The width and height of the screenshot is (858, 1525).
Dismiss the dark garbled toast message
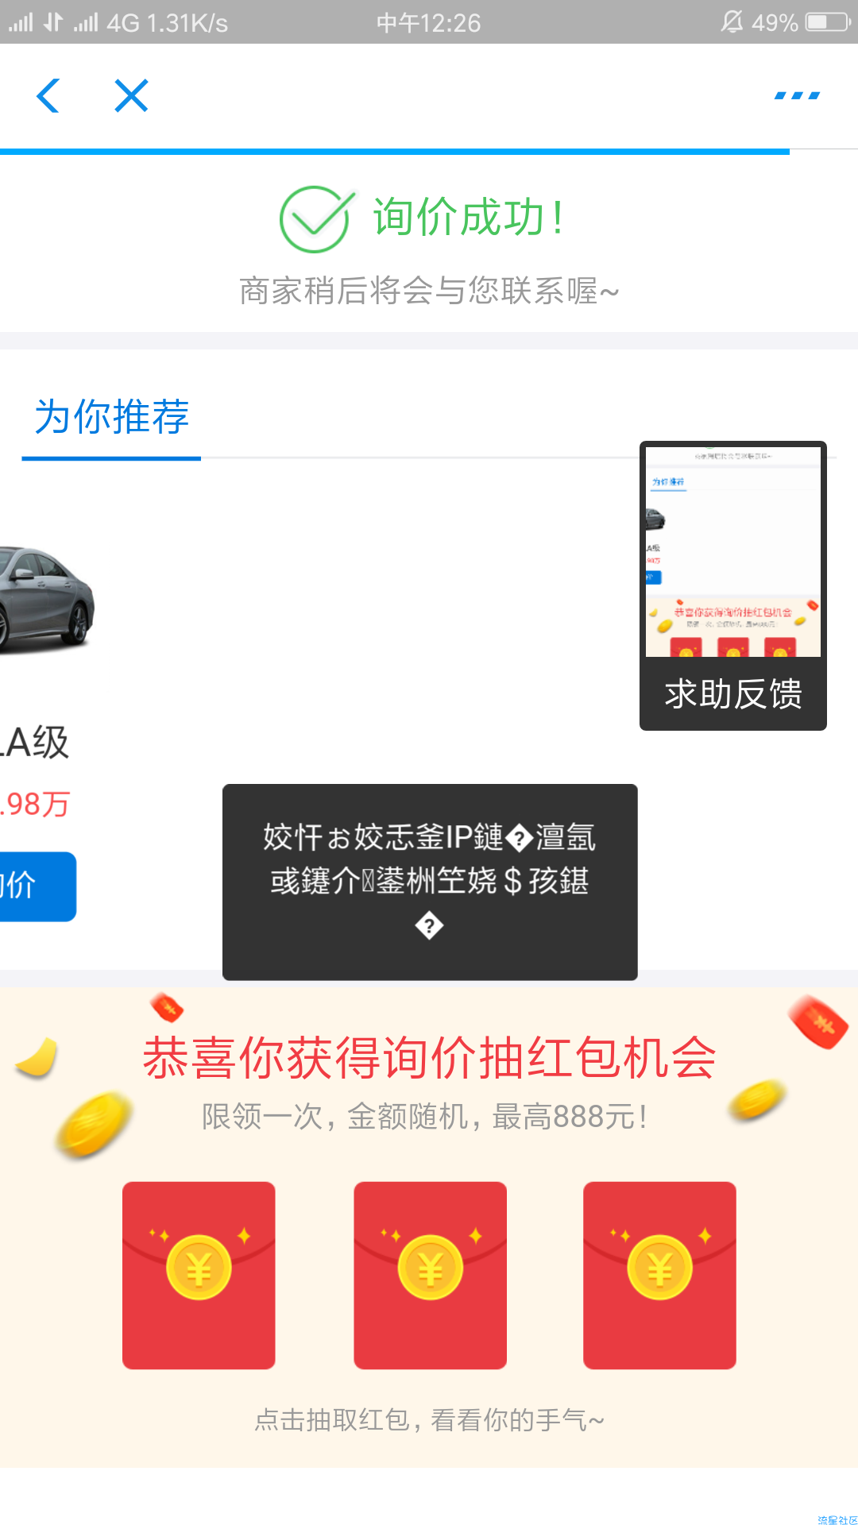[x=430, y=882]
